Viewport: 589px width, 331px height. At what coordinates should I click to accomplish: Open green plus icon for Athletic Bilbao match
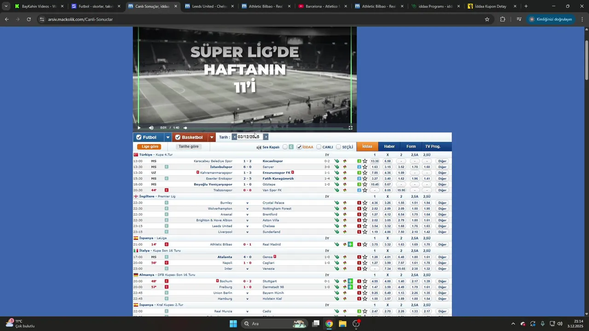click(351, 245)
